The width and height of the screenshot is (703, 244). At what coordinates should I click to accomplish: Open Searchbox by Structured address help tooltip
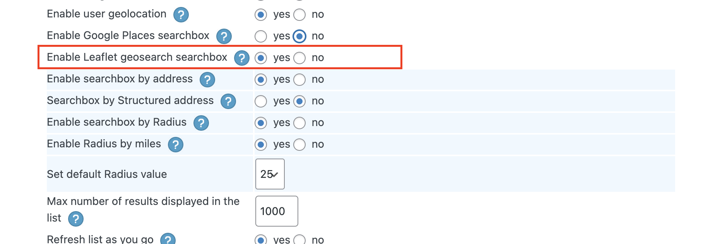pos(228,101)
